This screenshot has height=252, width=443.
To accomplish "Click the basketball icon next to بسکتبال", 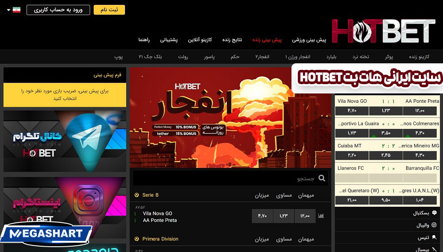I will [435, 213].
